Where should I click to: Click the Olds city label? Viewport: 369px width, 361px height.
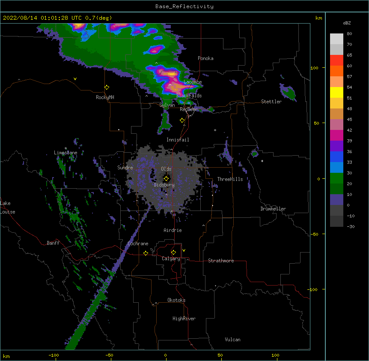166,169
